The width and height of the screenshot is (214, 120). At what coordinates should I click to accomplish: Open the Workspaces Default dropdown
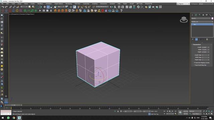[206, 4]
